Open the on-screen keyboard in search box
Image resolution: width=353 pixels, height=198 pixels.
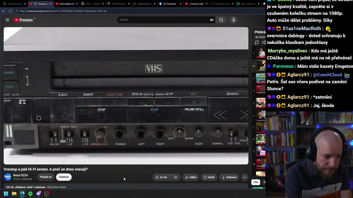click(x=212, y=20)
